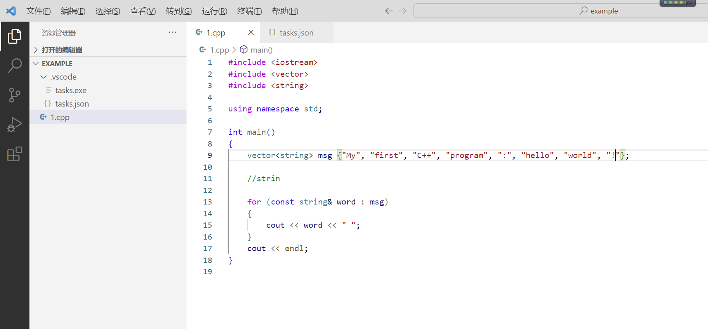Click the //strin comment line
The width and height of the screenshot is (708, 329).
coord(264,179)
